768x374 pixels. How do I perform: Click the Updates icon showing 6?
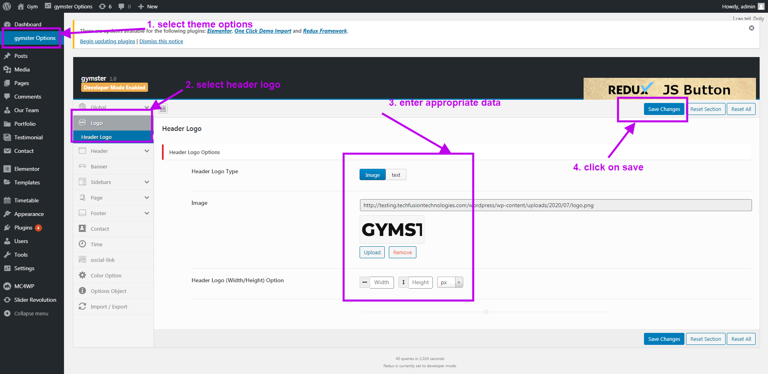click(105, 6)
